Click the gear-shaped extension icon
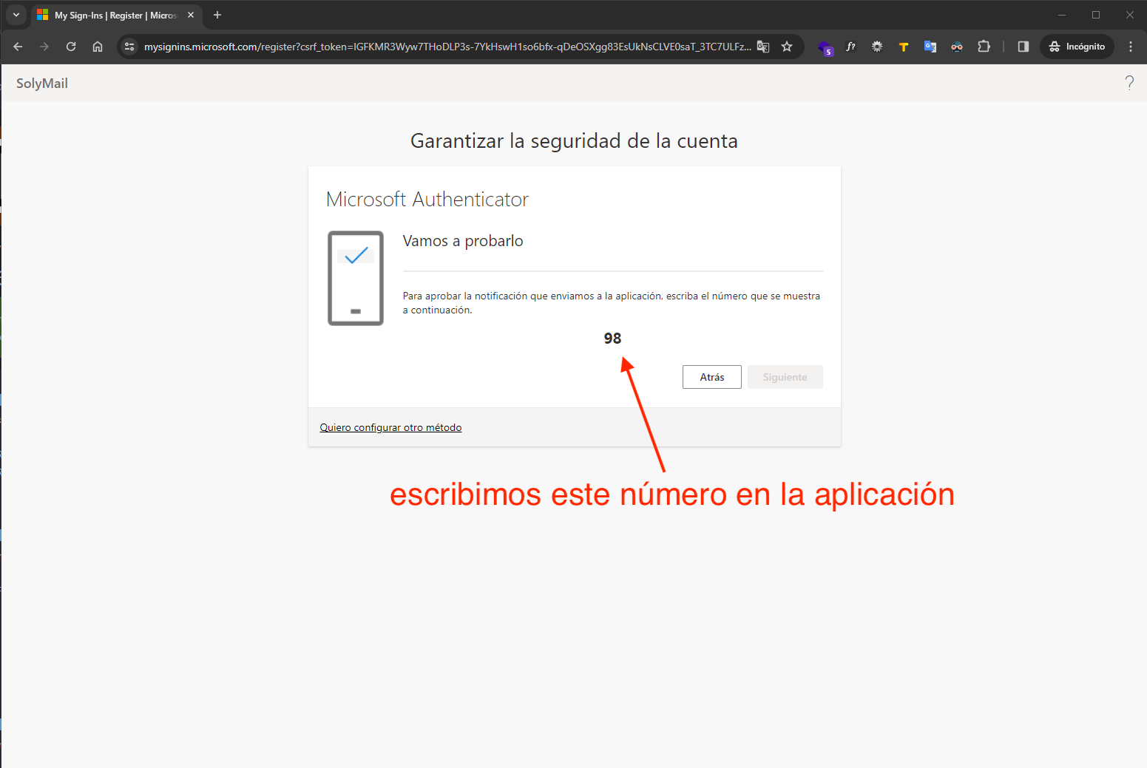The width and height of the screenshot is (1147, 768). tap(877, 47)
